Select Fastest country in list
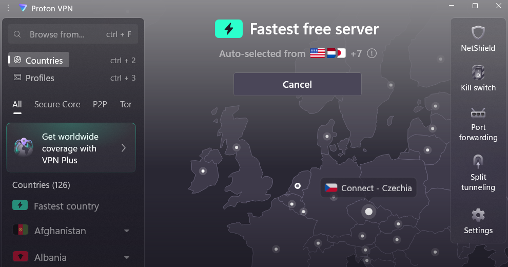 66,206
